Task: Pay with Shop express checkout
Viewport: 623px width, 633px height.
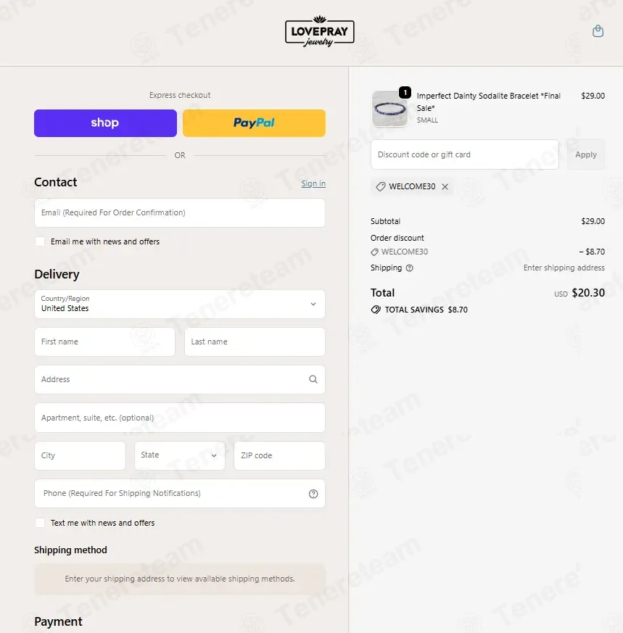Action: click(x=105, y=123)
